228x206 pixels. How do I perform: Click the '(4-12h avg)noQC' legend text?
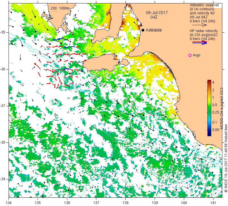coord(204,35)
